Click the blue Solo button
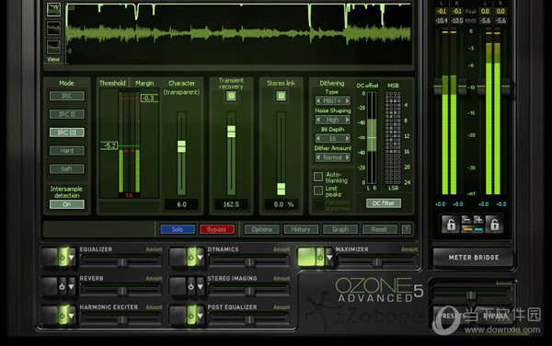The image size is (552, 346). (178, 229)
